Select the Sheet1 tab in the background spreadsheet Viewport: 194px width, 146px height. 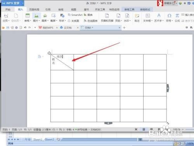(38, 139)
